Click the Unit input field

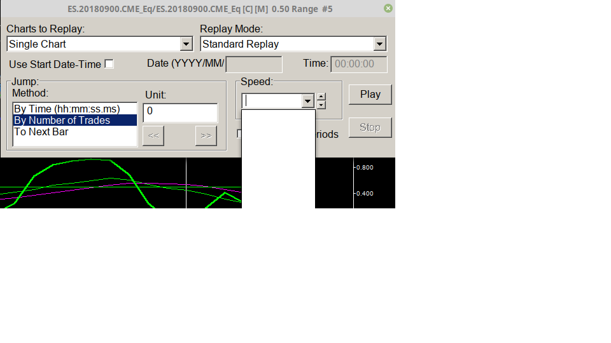coord(180,113)
